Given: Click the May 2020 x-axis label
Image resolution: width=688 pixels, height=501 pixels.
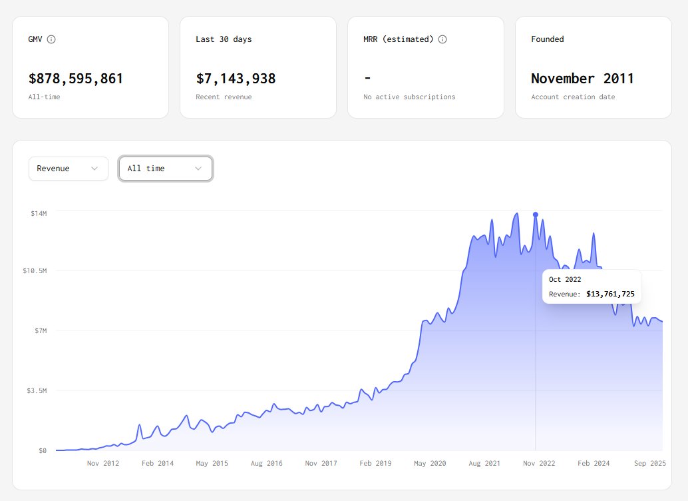Looking at the screenshot, I should click(x=430, y=463).
